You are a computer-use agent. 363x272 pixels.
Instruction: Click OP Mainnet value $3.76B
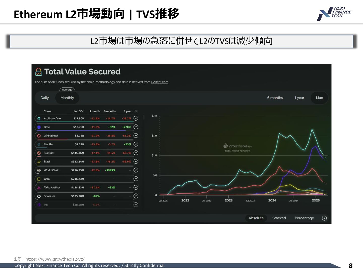79,136
